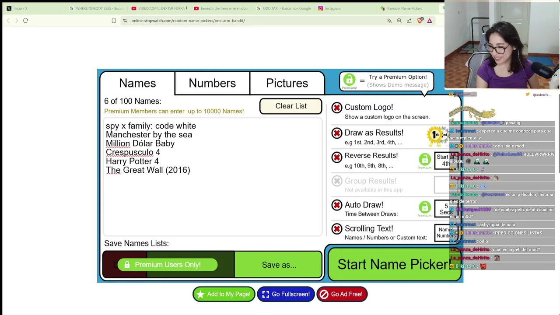This screenshot has width=560, height=315.
Task: Click the fullscreen arrows icon
Action: point(266,294)
